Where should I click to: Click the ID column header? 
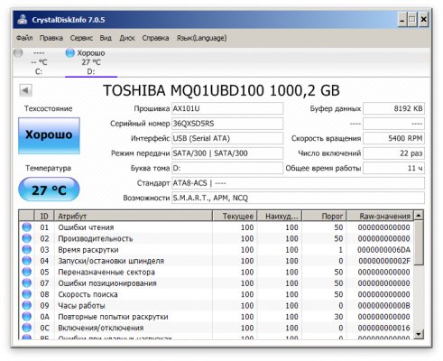coord(44,216)
